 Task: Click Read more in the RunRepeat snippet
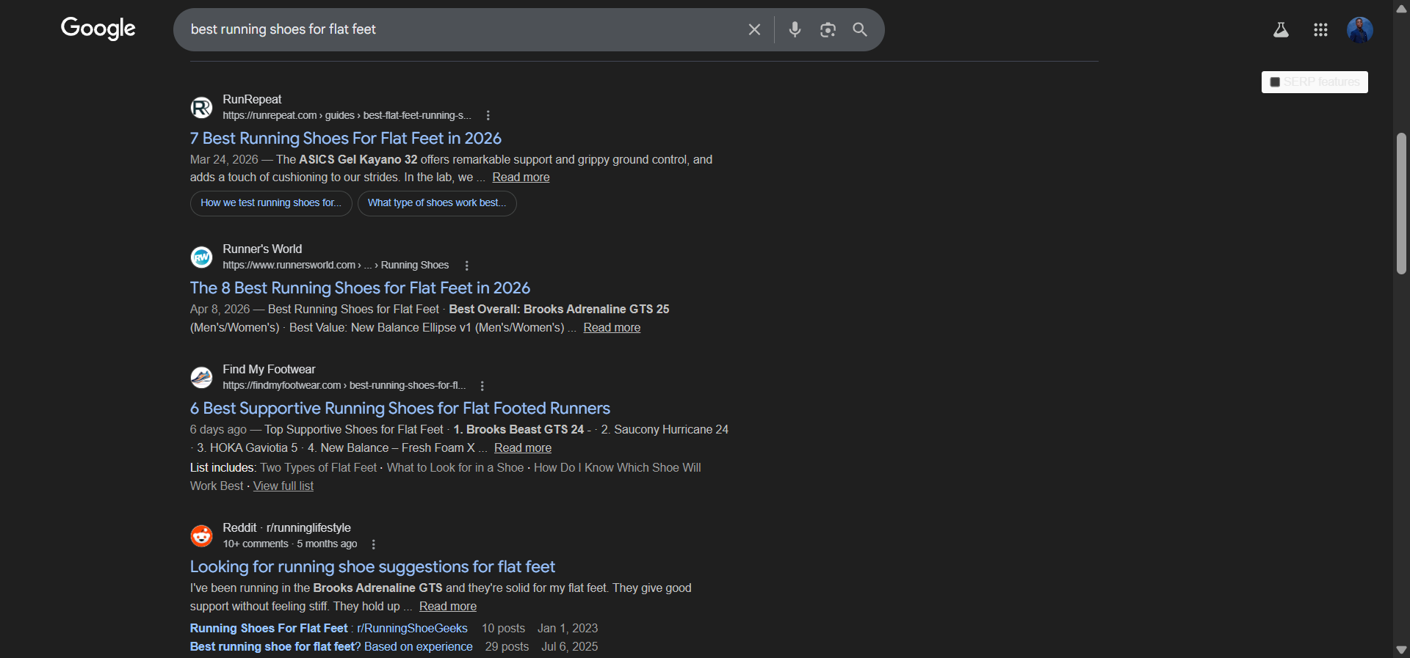point(521,178)
